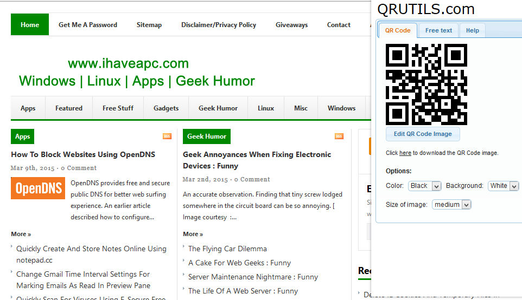
Task: Select the Free Stuff category
Action: (118, 108)
